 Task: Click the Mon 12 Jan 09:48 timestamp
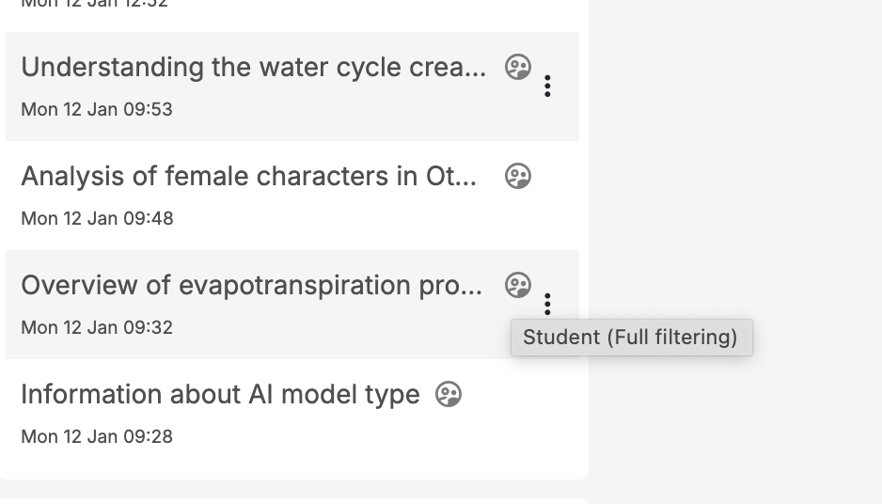[x=97, y=218]
